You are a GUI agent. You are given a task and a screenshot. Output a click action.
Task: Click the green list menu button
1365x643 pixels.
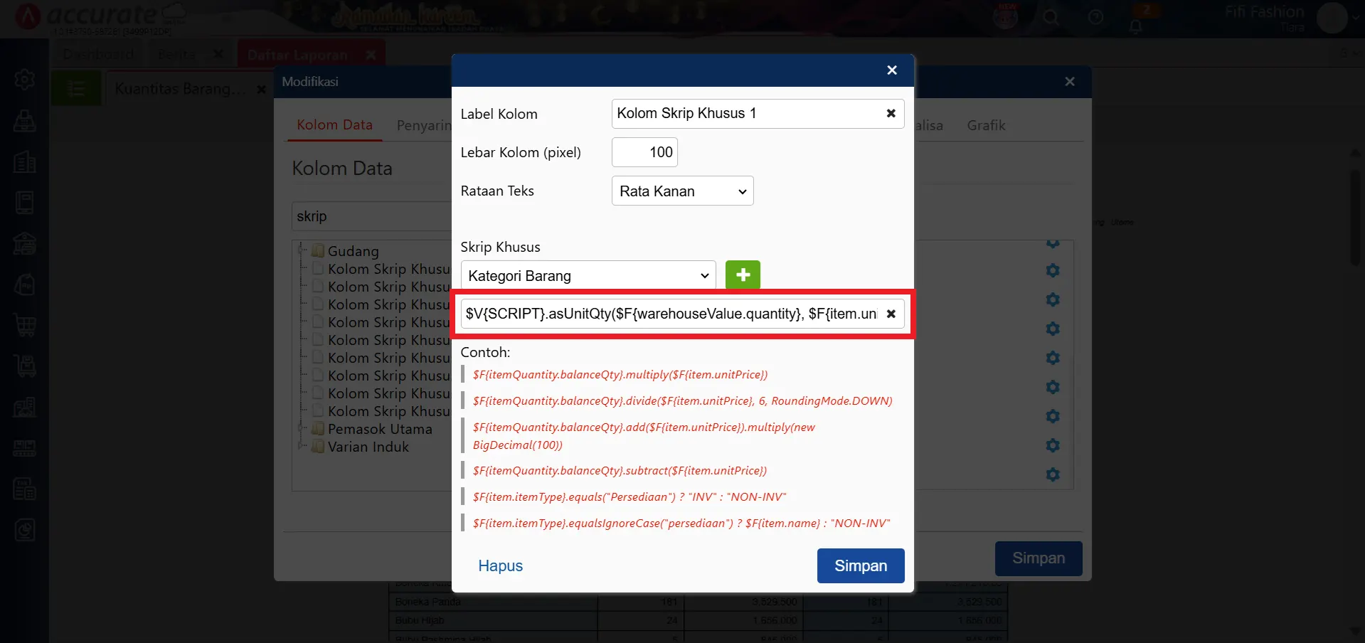click(x=75, y=89)
